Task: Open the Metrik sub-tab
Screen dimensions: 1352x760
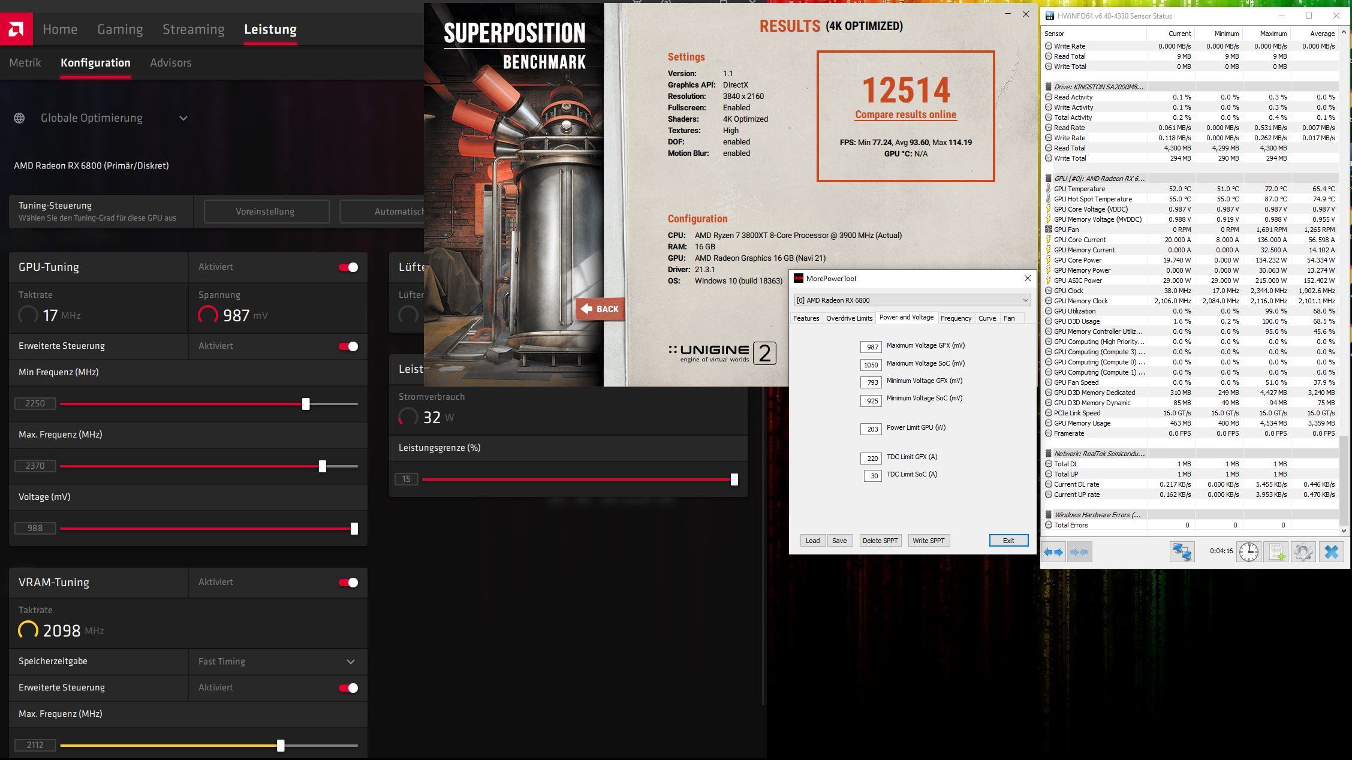Action: (25, 63)
